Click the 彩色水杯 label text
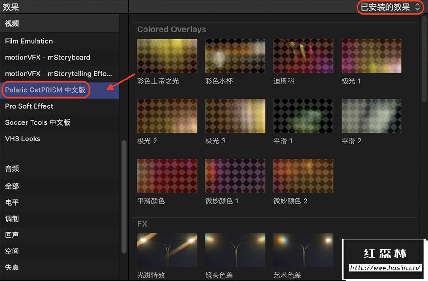This screenshot has width=428, height=281. (219, 81)
